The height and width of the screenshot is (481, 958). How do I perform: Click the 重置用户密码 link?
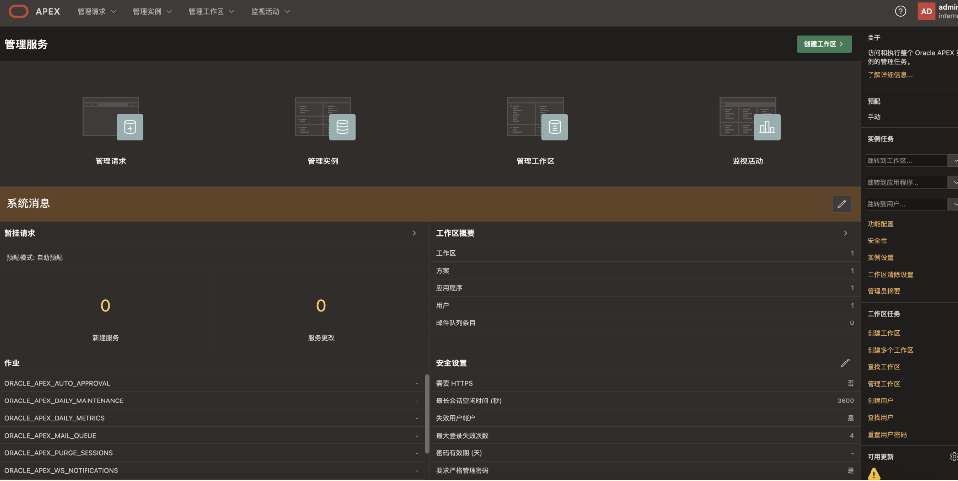887,434
